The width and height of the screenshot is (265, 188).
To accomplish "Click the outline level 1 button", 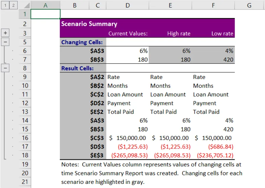I will coord(5,5).
